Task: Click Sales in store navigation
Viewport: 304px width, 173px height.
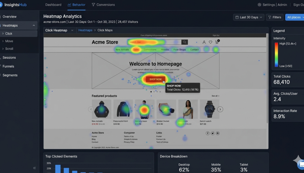Action: [x=136, y=49]
